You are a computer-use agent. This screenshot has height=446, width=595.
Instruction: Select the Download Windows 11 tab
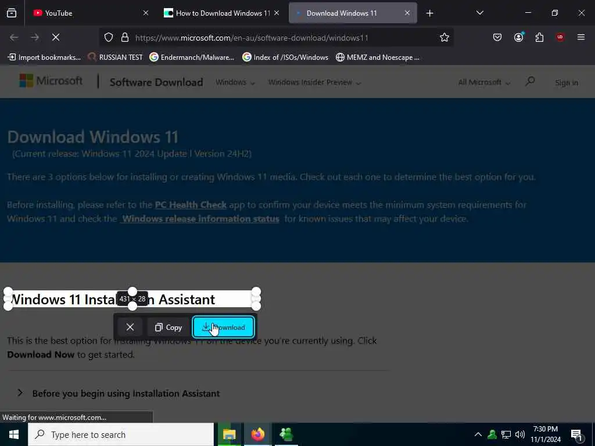point(353,13)
